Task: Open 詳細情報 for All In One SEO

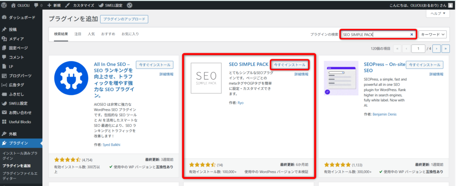Action: 167,74
